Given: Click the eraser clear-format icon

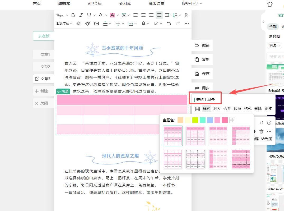Looking at the screenshot, I should tap(78, 24).
